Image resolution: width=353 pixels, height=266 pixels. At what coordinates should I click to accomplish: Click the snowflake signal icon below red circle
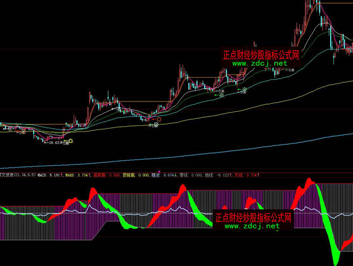(x=155, y=125)
